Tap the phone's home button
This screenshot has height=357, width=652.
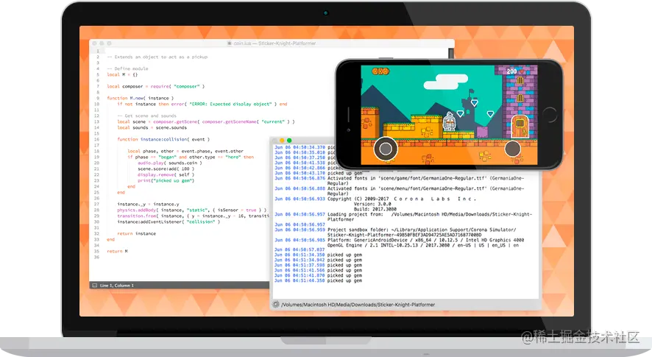click(x=549, y=114)
